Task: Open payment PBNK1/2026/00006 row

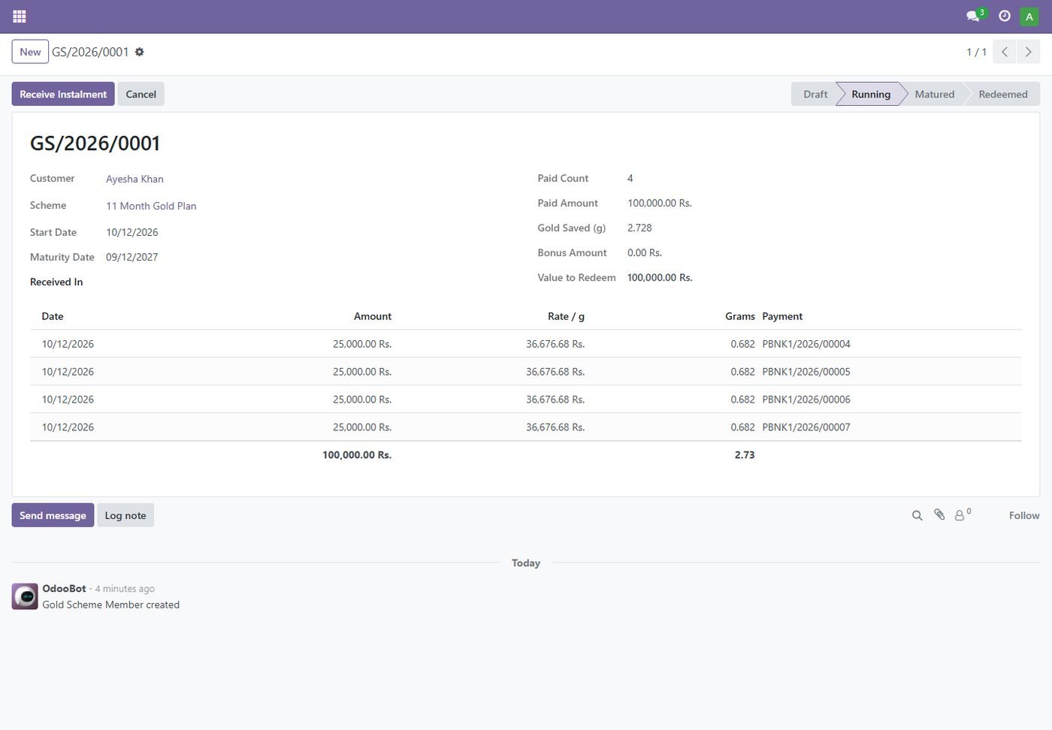Action: pyautogui.click(x=526, y=400)
